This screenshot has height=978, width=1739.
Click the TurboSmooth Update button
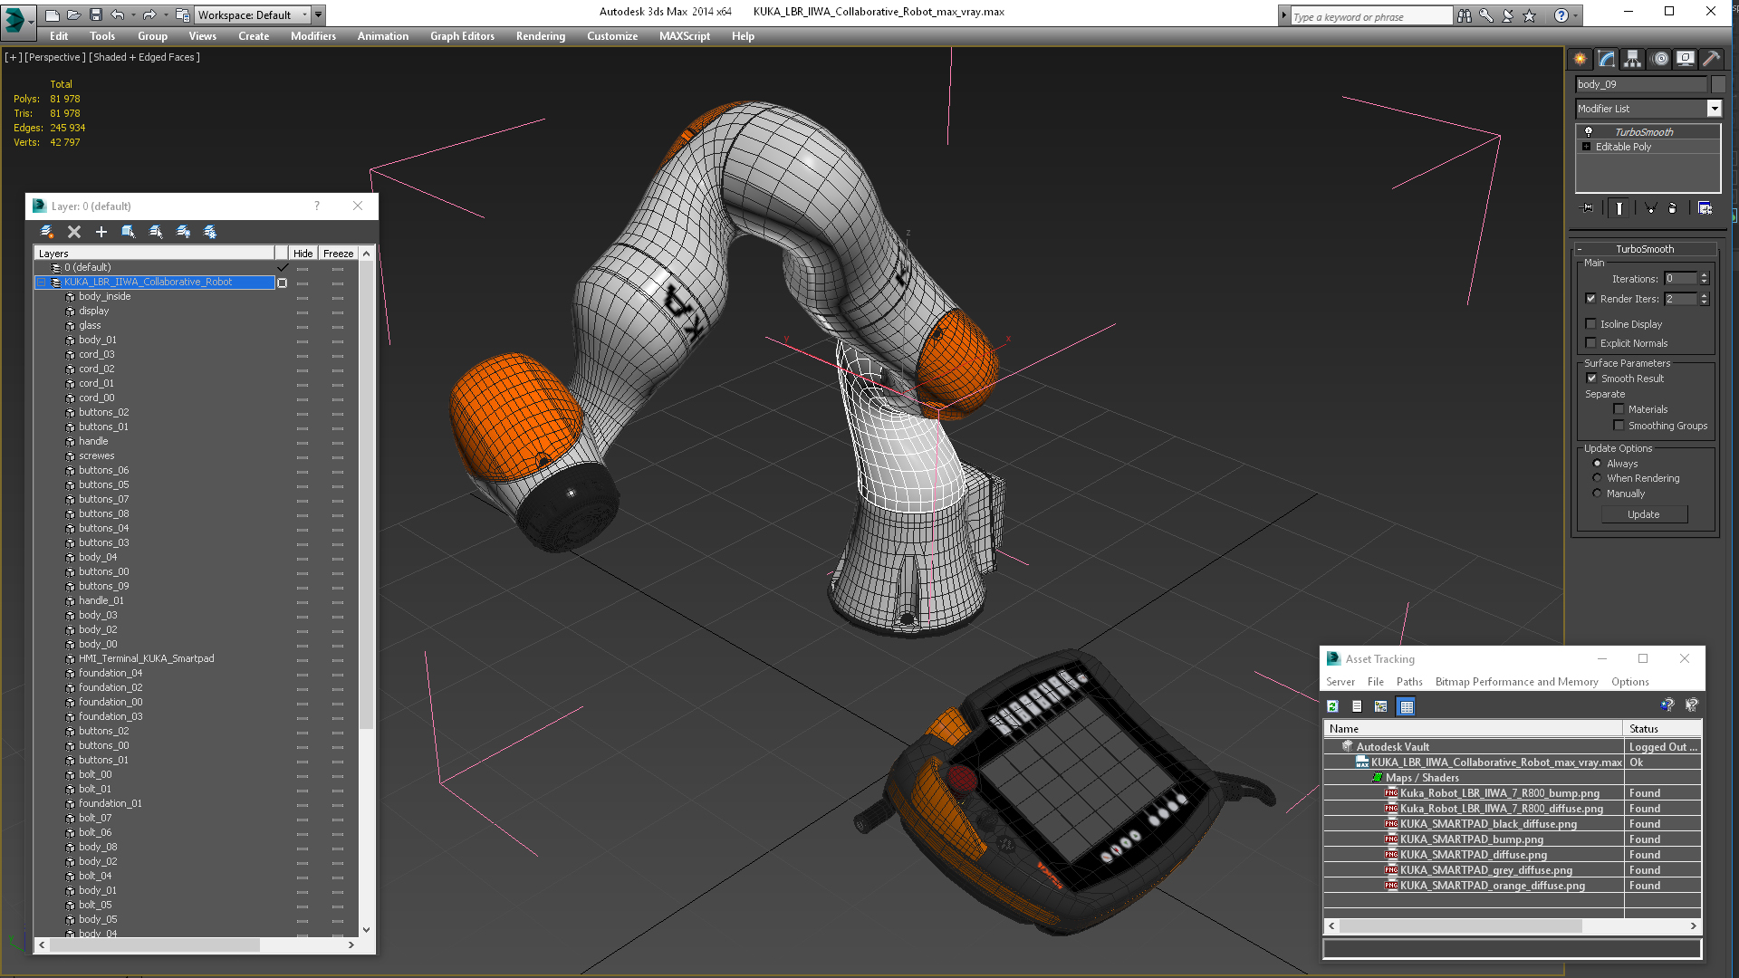click(1643, 514)
